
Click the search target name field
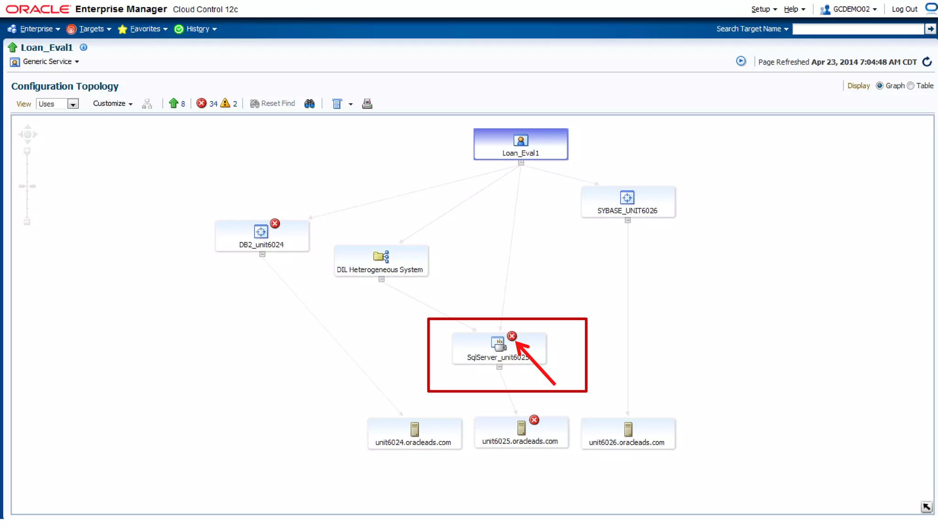(x=858, y=29)
